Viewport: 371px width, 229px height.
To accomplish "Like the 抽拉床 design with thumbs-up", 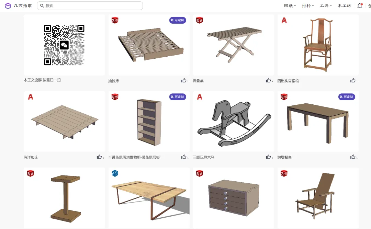I will tap(184, 81).
